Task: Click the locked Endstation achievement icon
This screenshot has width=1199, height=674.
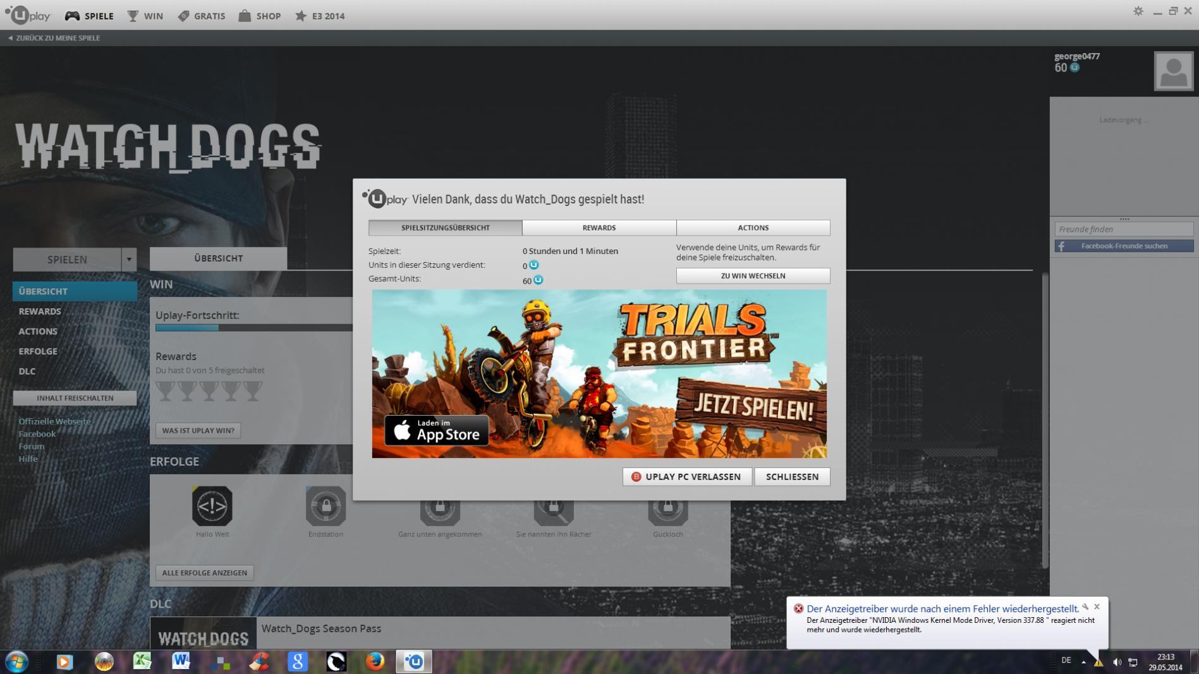Action: tap(326, 506)
